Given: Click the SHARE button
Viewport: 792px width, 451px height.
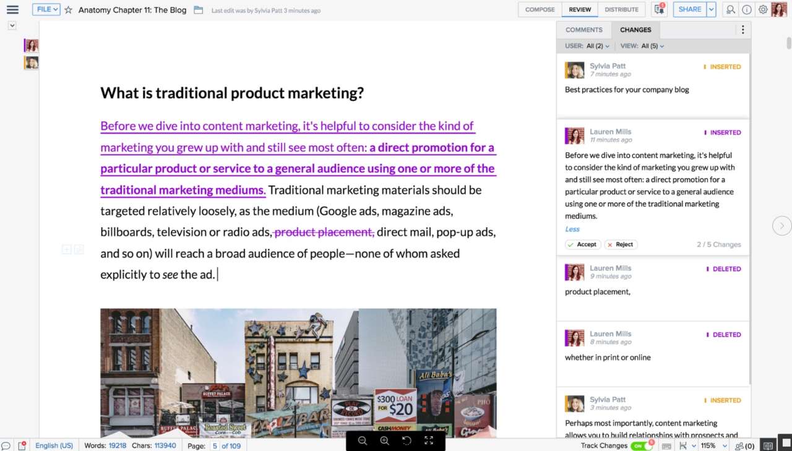Looking at the screenshot, I should [690, 9].
